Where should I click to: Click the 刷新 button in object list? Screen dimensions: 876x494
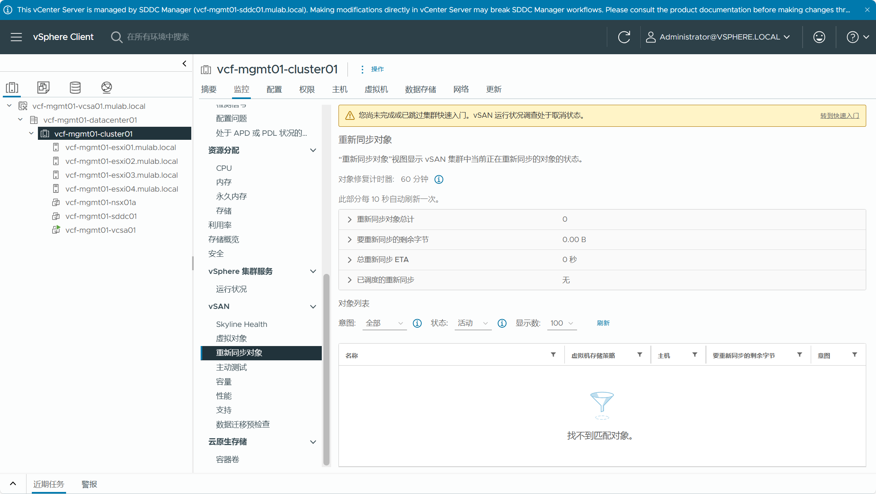(x=603, y=323)
